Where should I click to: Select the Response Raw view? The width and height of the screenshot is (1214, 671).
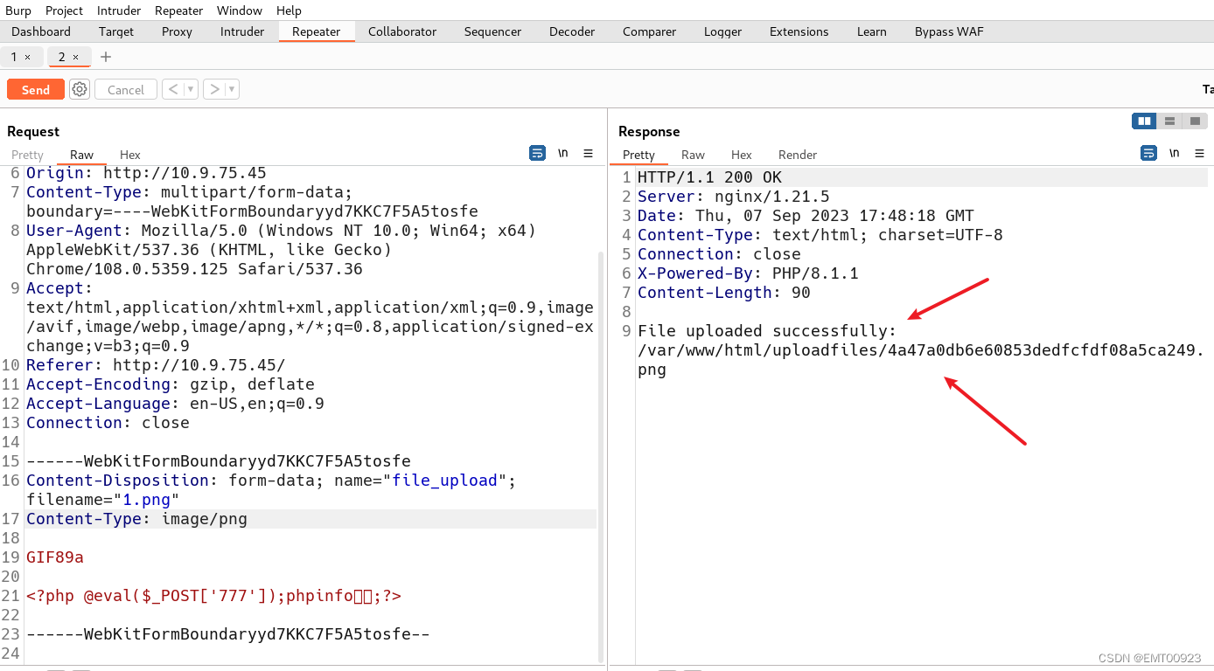[x=693, y=155]
